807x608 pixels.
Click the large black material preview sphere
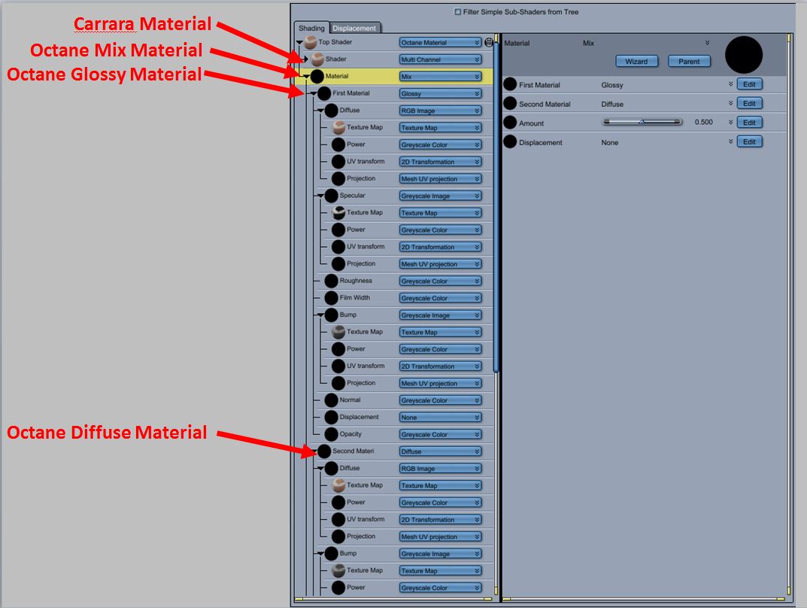743,55
